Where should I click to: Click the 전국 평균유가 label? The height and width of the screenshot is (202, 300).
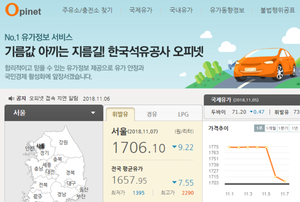[127, 169]
